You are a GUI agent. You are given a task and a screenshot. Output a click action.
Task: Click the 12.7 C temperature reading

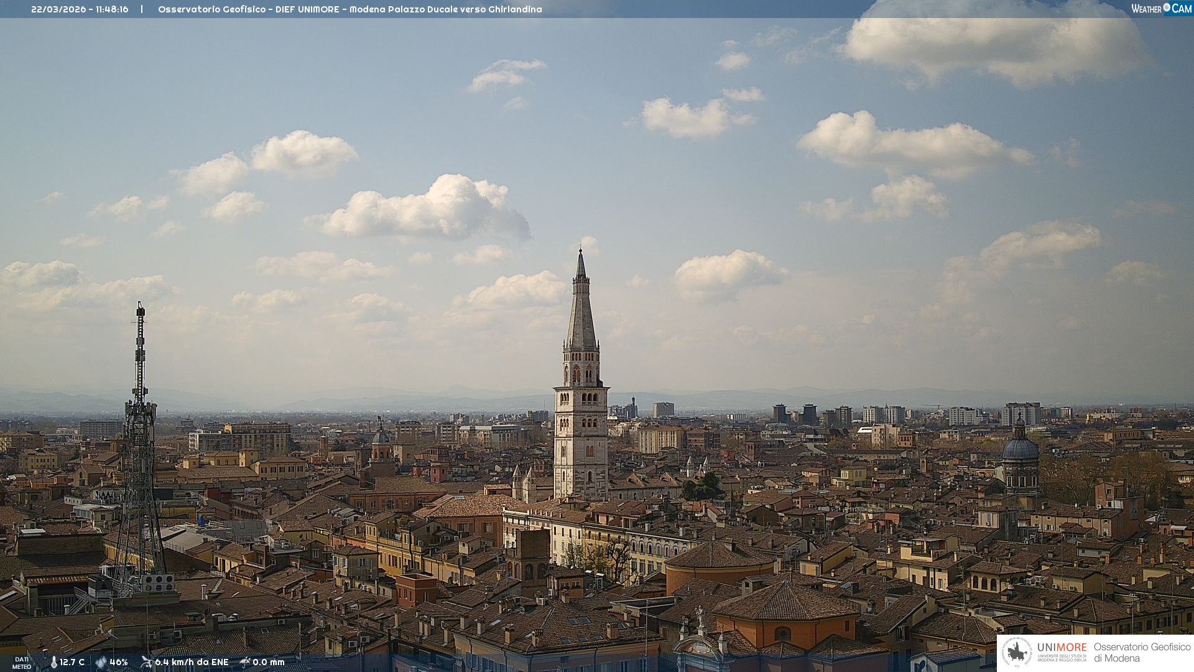[72, 662]
